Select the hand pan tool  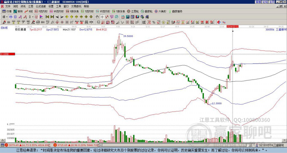pyautogui.click(x=97, y=17)
